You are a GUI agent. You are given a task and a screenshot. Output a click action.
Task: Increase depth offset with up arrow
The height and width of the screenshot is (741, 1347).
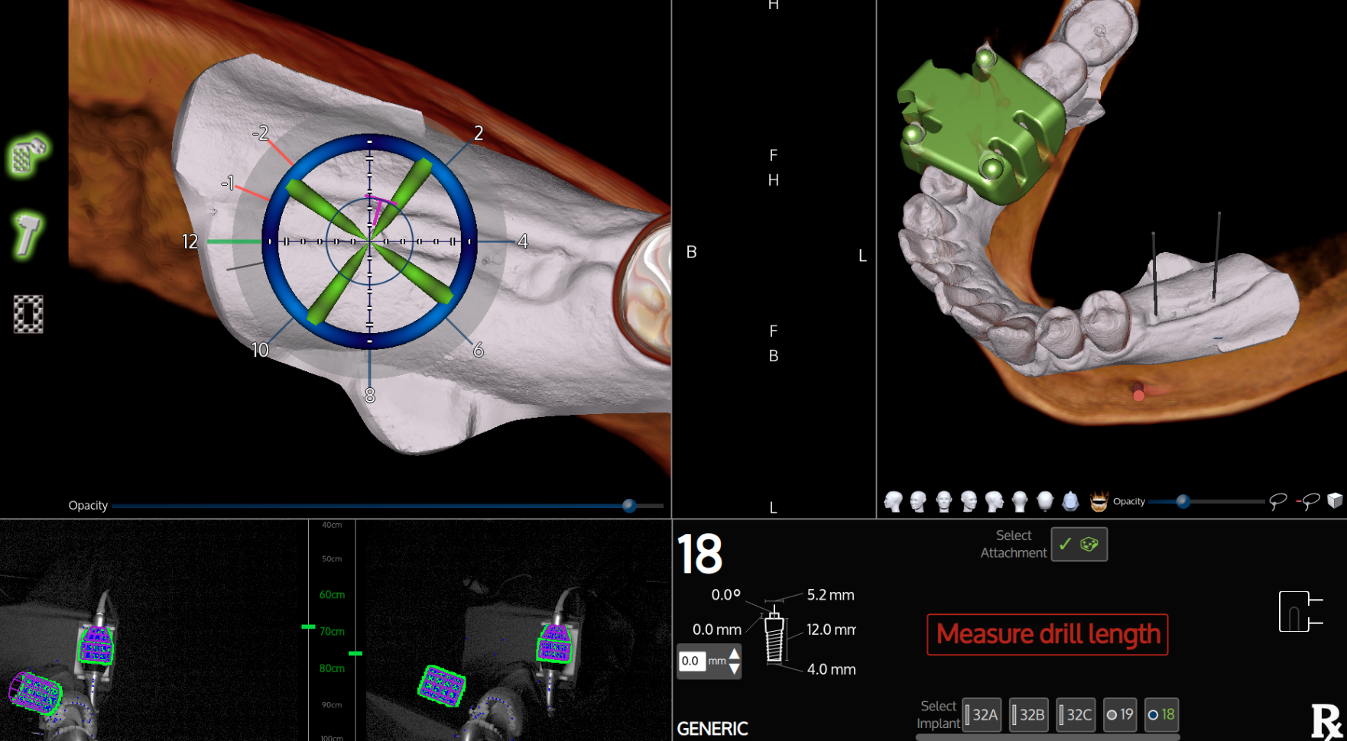[734, 653]
